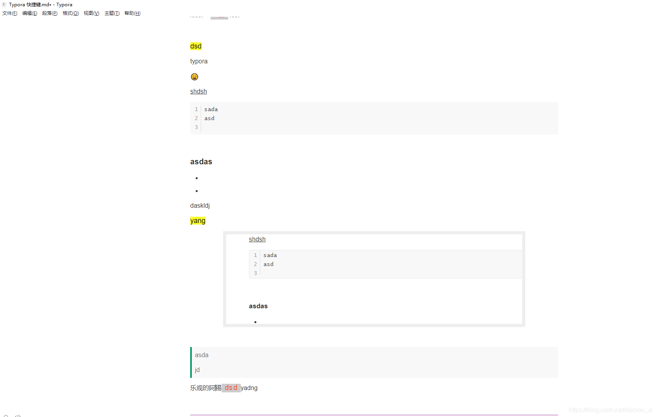Open the 主题(T) menu
Screen dimensions: 656x417
click(x=112, y=13)
